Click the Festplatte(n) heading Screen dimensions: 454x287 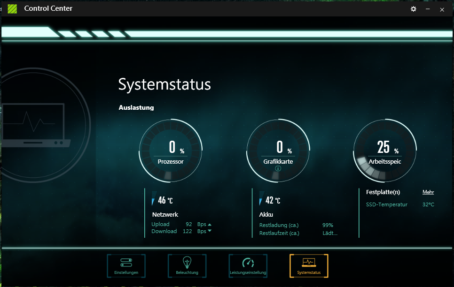point(383,192)
